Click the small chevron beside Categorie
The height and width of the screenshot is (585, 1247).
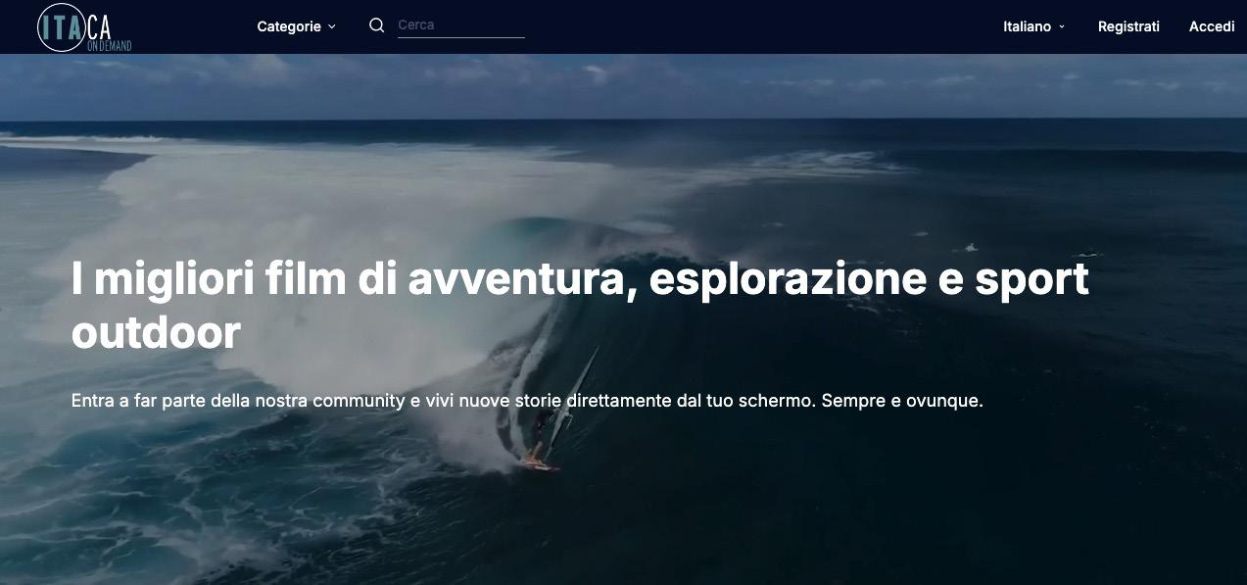click(x=332, y=26)
